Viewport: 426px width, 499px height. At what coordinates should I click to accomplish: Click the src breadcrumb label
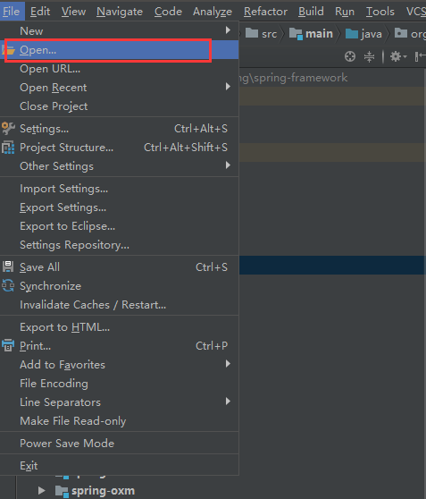point(270,34)
